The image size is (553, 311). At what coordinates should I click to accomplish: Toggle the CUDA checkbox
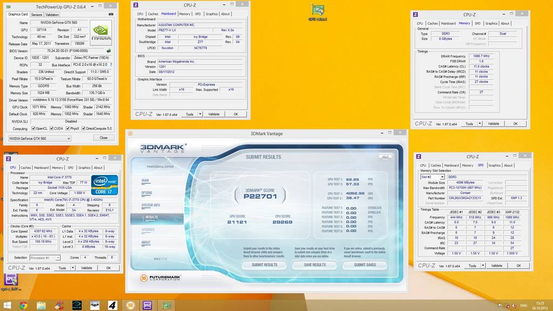coord(51,129)
